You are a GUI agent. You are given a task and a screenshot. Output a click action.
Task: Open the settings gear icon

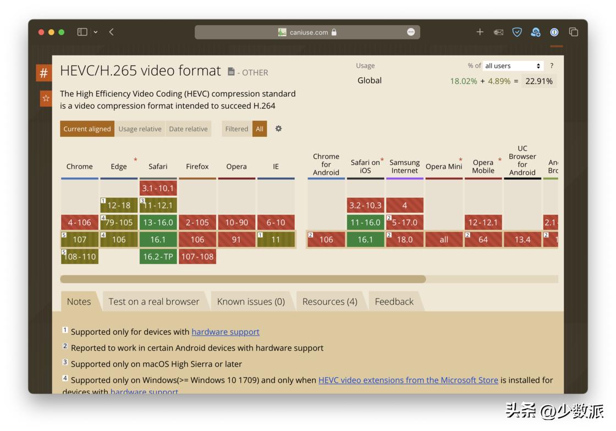point(278,128)
